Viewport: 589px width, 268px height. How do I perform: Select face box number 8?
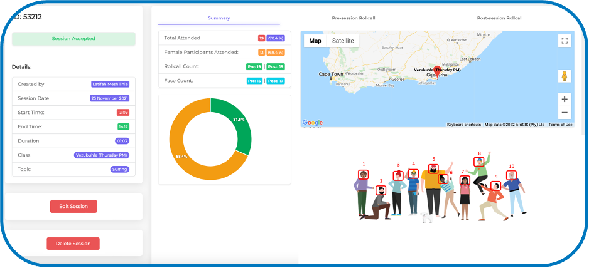click(479, 162)
